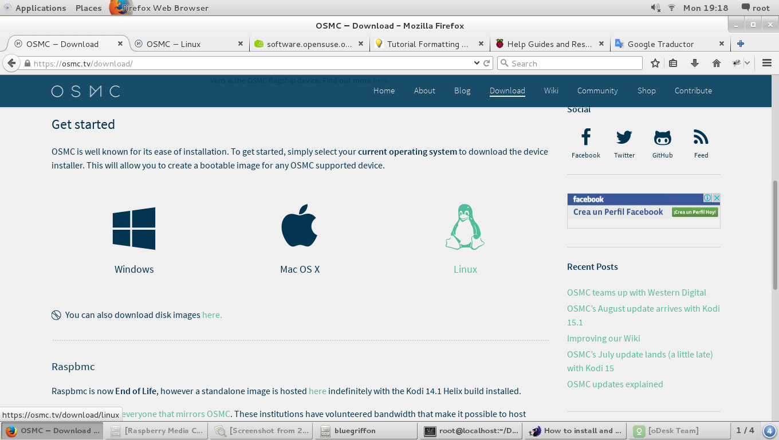The image size is (779, 440).
Task: Open Home in OSMC navigation
Action: click(384, 91)
